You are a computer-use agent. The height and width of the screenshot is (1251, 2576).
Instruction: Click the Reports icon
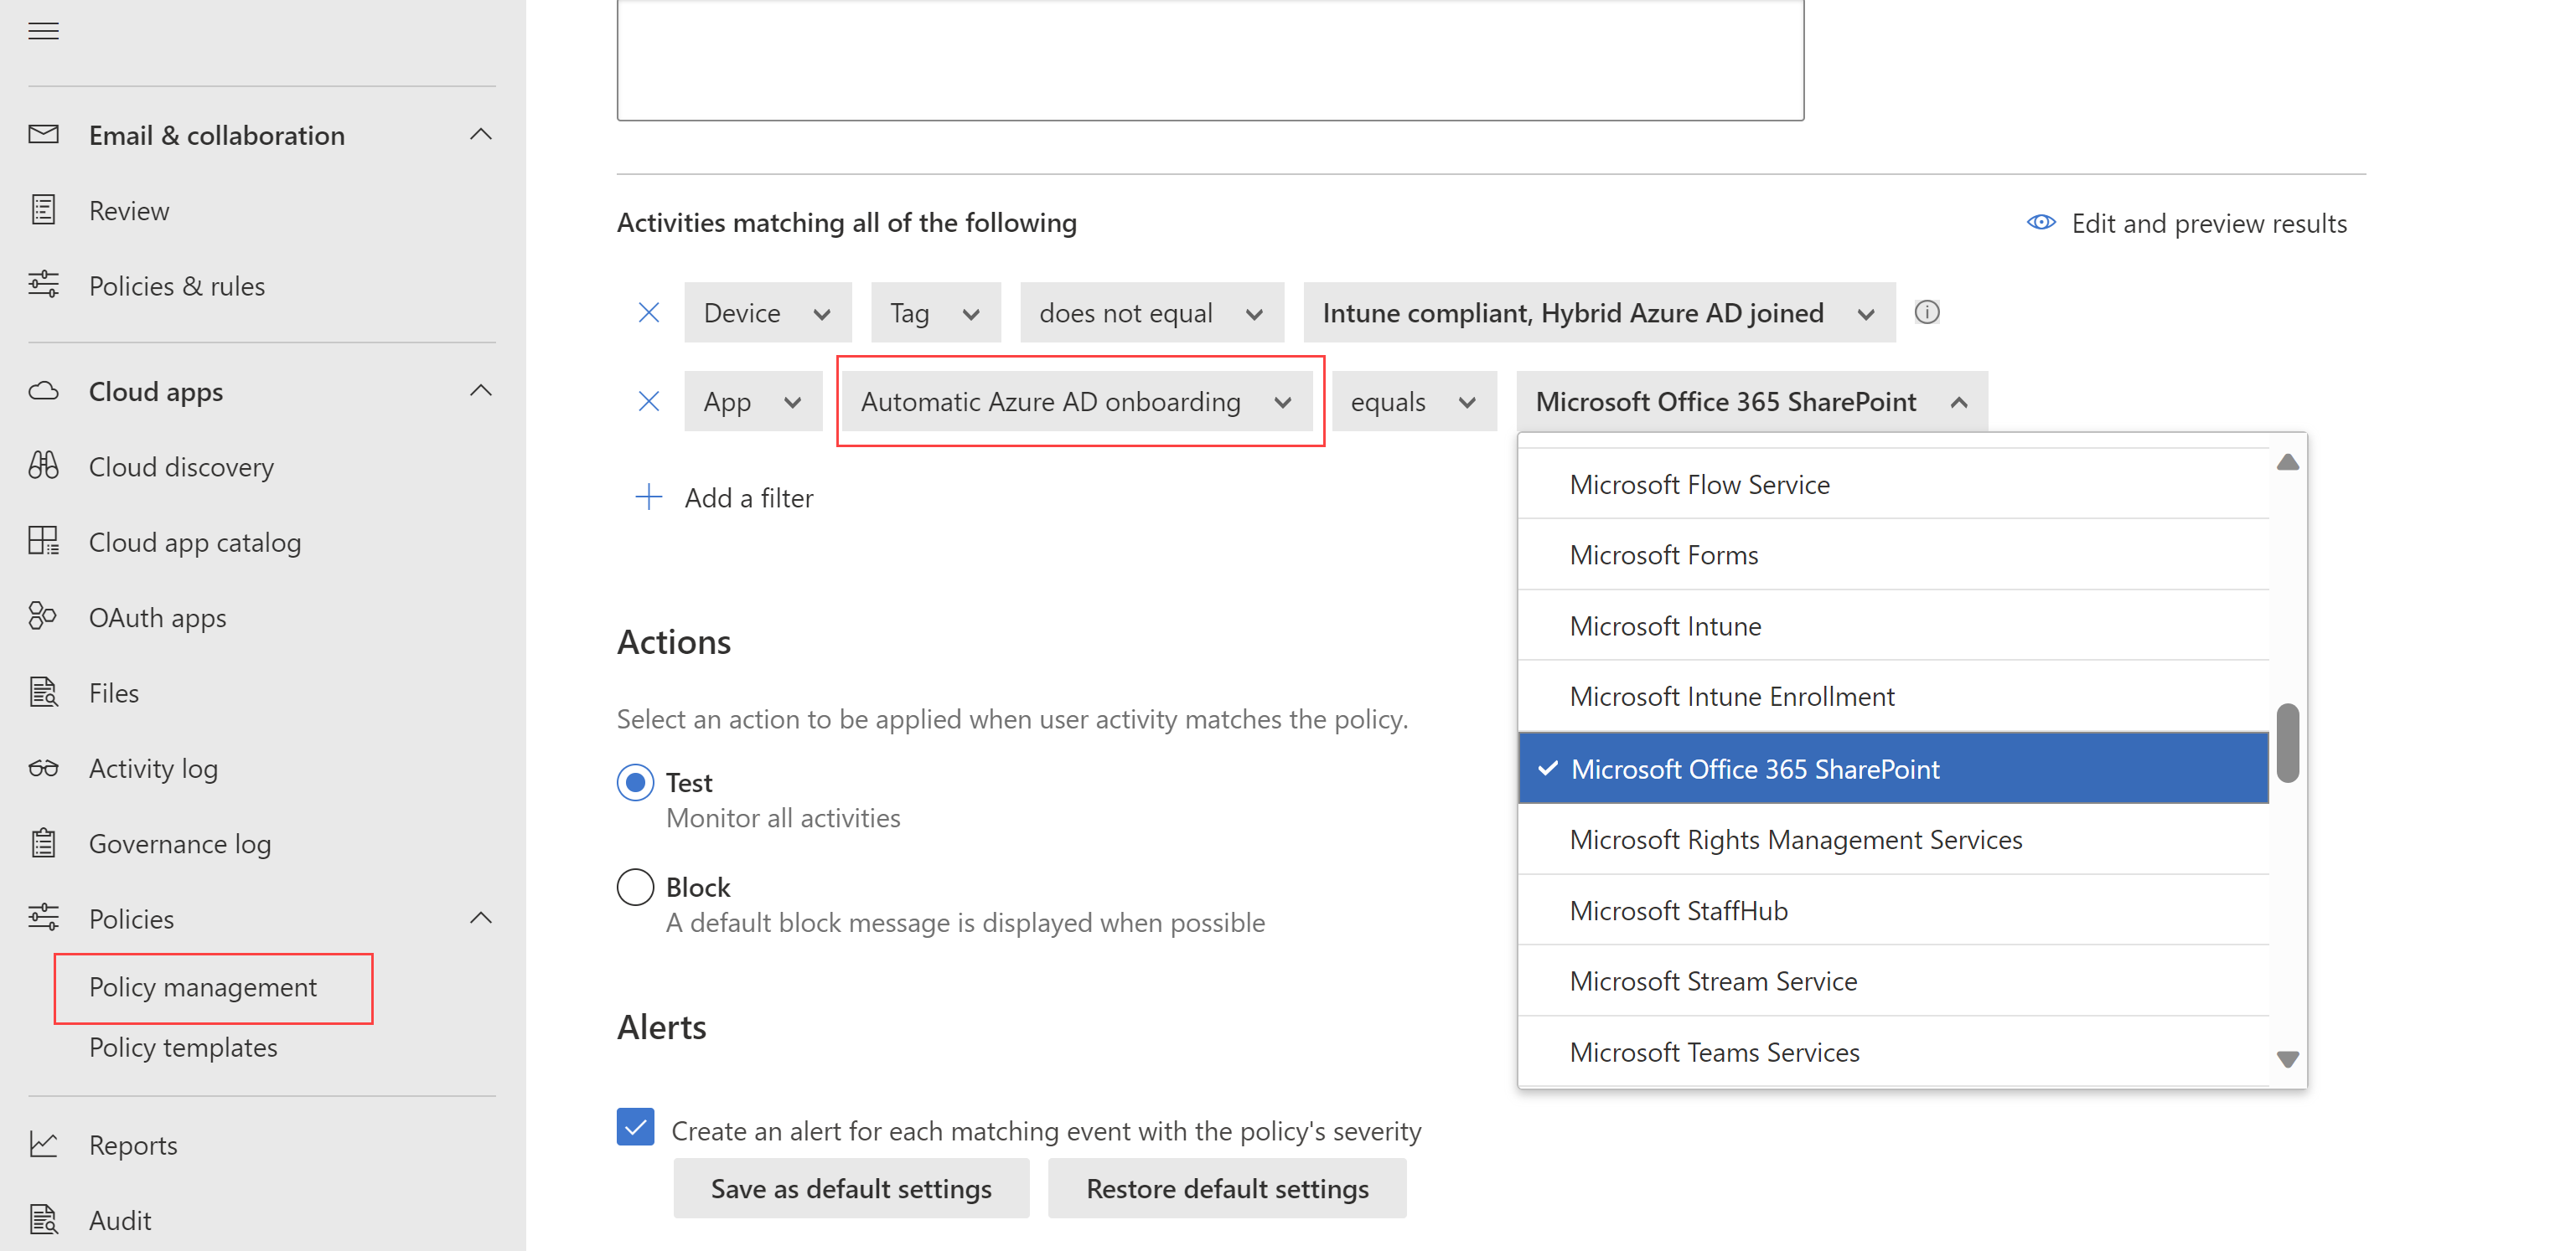[44, 1145]
